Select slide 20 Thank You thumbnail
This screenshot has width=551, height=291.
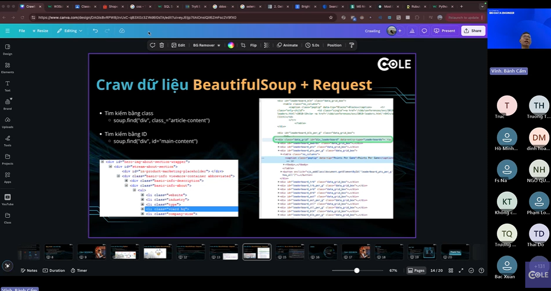455,252
